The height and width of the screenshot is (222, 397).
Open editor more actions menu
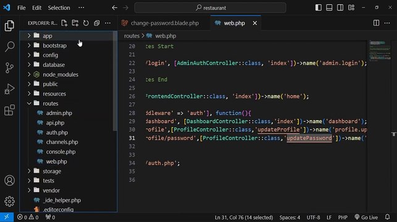[x=387, y=23]
